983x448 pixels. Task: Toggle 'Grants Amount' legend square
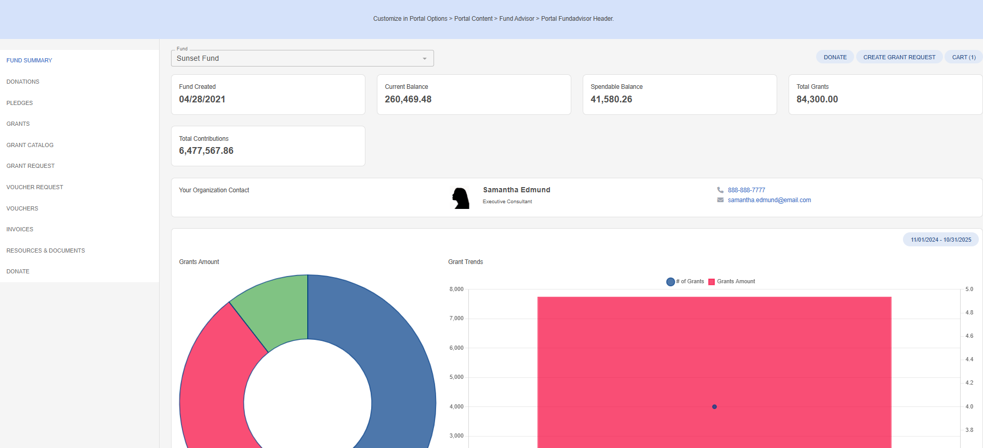coord(711,282)
